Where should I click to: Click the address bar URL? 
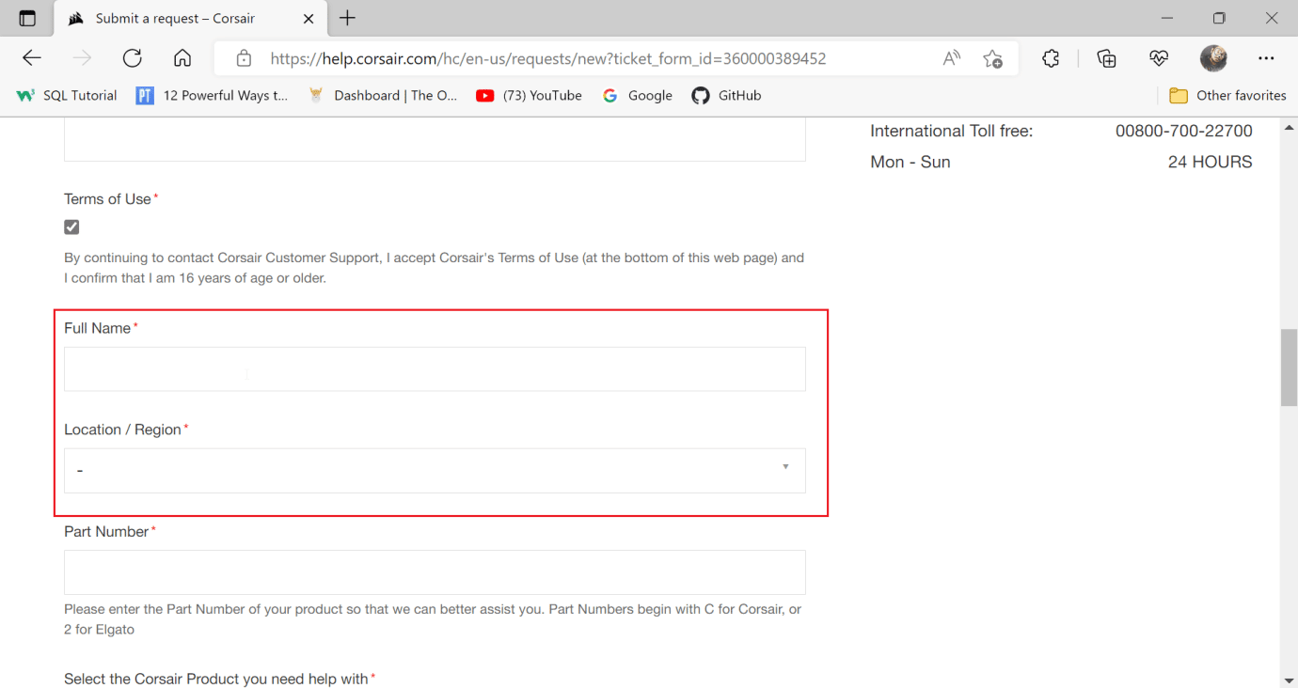click(x=548, y=58)
